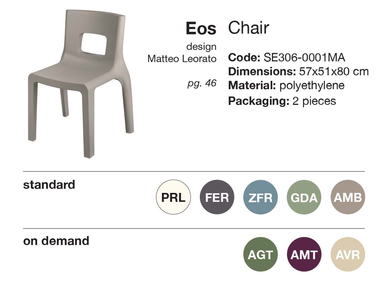Click the Material polyethylene line

(286, 85)
